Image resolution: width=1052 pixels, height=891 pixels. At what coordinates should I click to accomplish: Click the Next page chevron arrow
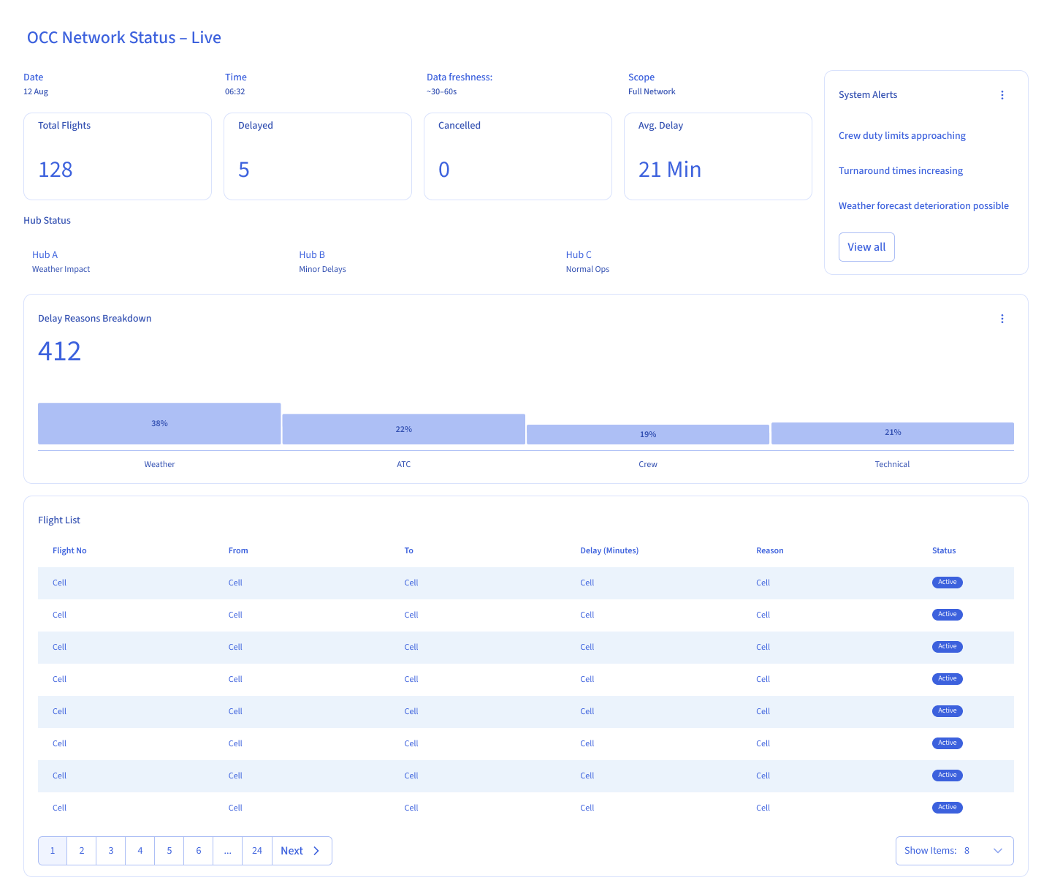[317, 850]
